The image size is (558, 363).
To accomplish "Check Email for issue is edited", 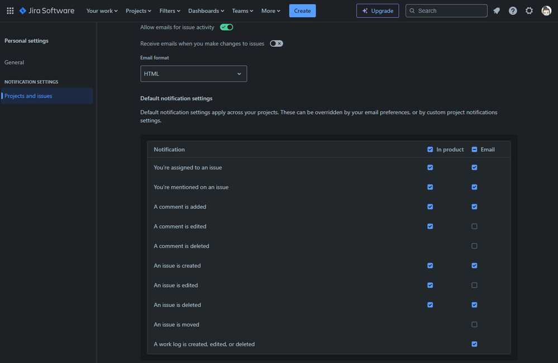I will (x=474, y=285).
